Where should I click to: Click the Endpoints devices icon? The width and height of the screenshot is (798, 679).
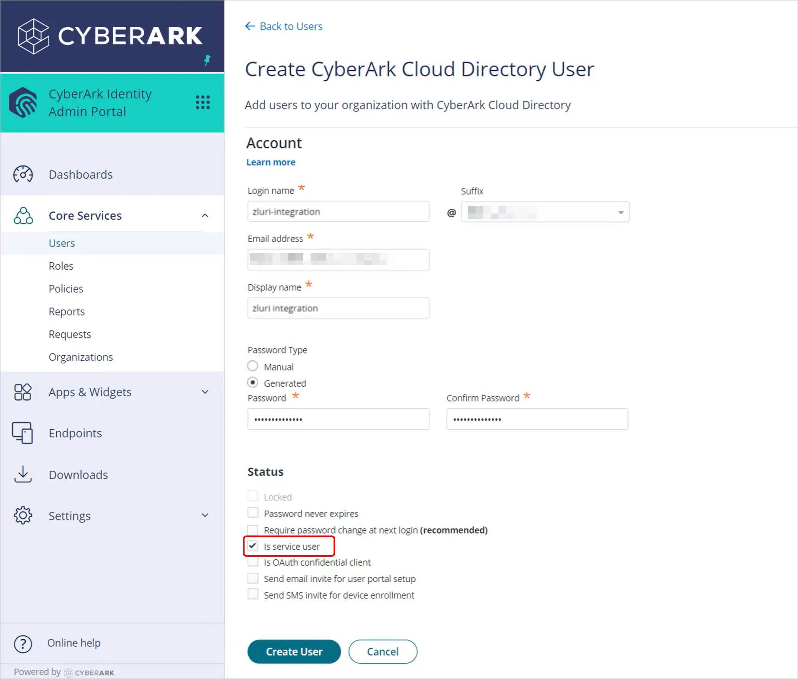(22, 433)
